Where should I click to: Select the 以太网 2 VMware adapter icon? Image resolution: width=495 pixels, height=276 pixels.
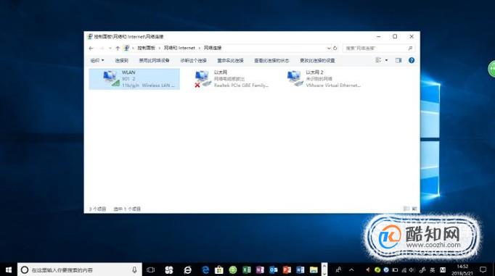click(295, 78)
